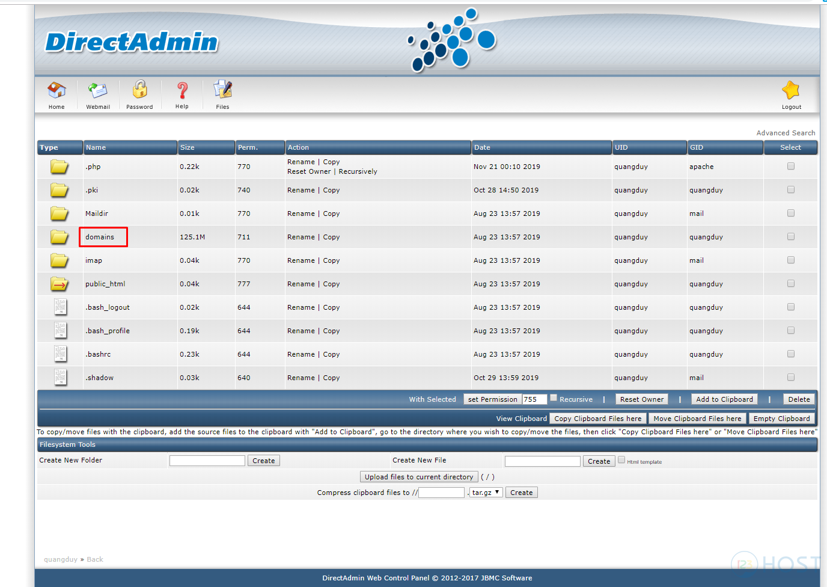Click Rename for the .pki folder
This screenshot has width=827, height=587.
[301, 190]
